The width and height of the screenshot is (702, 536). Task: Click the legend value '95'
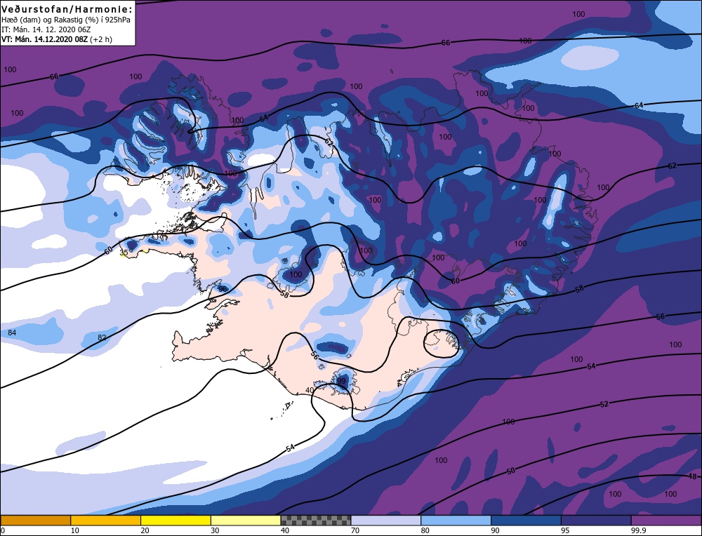click(565, 530)
